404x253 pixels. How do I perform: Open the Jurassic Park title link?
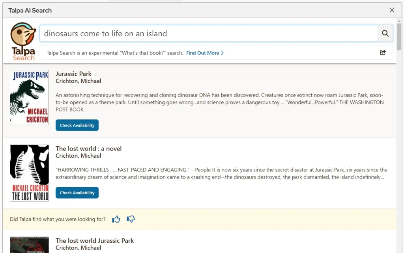(x=73, y=74)
